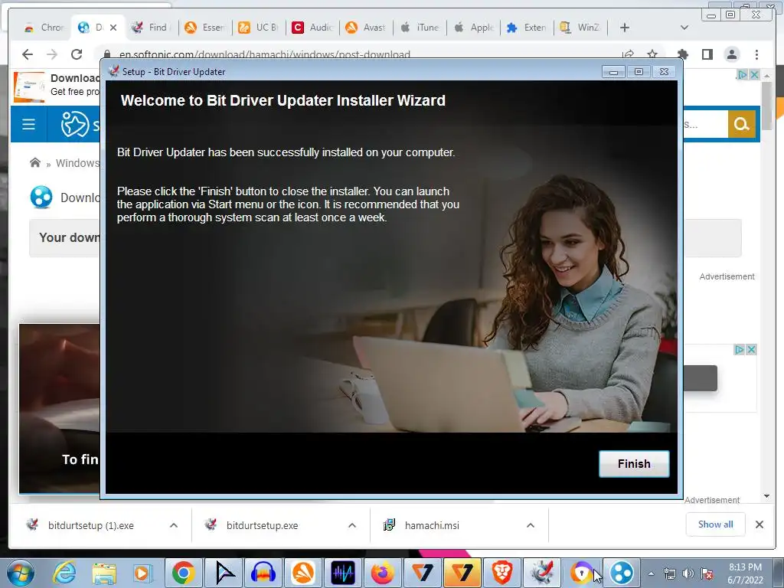
Task: Close the top banner advertisement
Action: (x=754, y=74)
